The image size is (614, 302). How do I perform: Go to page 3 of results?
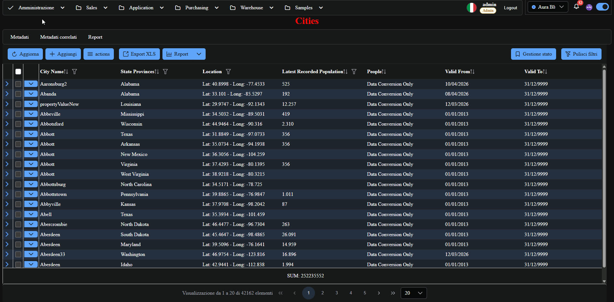point(337,293)
